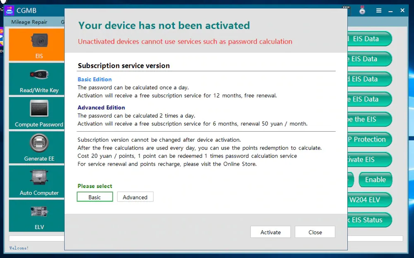Select the Basic subscription option

[x=95, y=197]
